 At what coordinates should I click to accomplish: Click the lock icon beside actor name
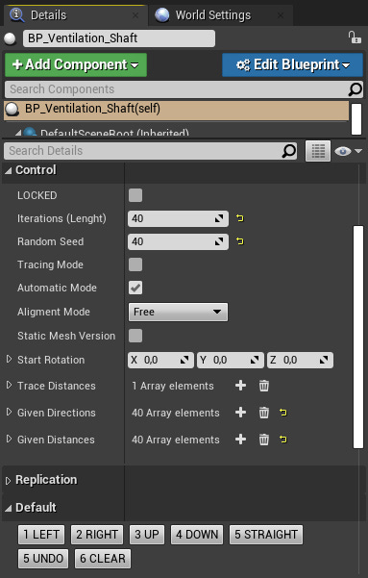355,38
